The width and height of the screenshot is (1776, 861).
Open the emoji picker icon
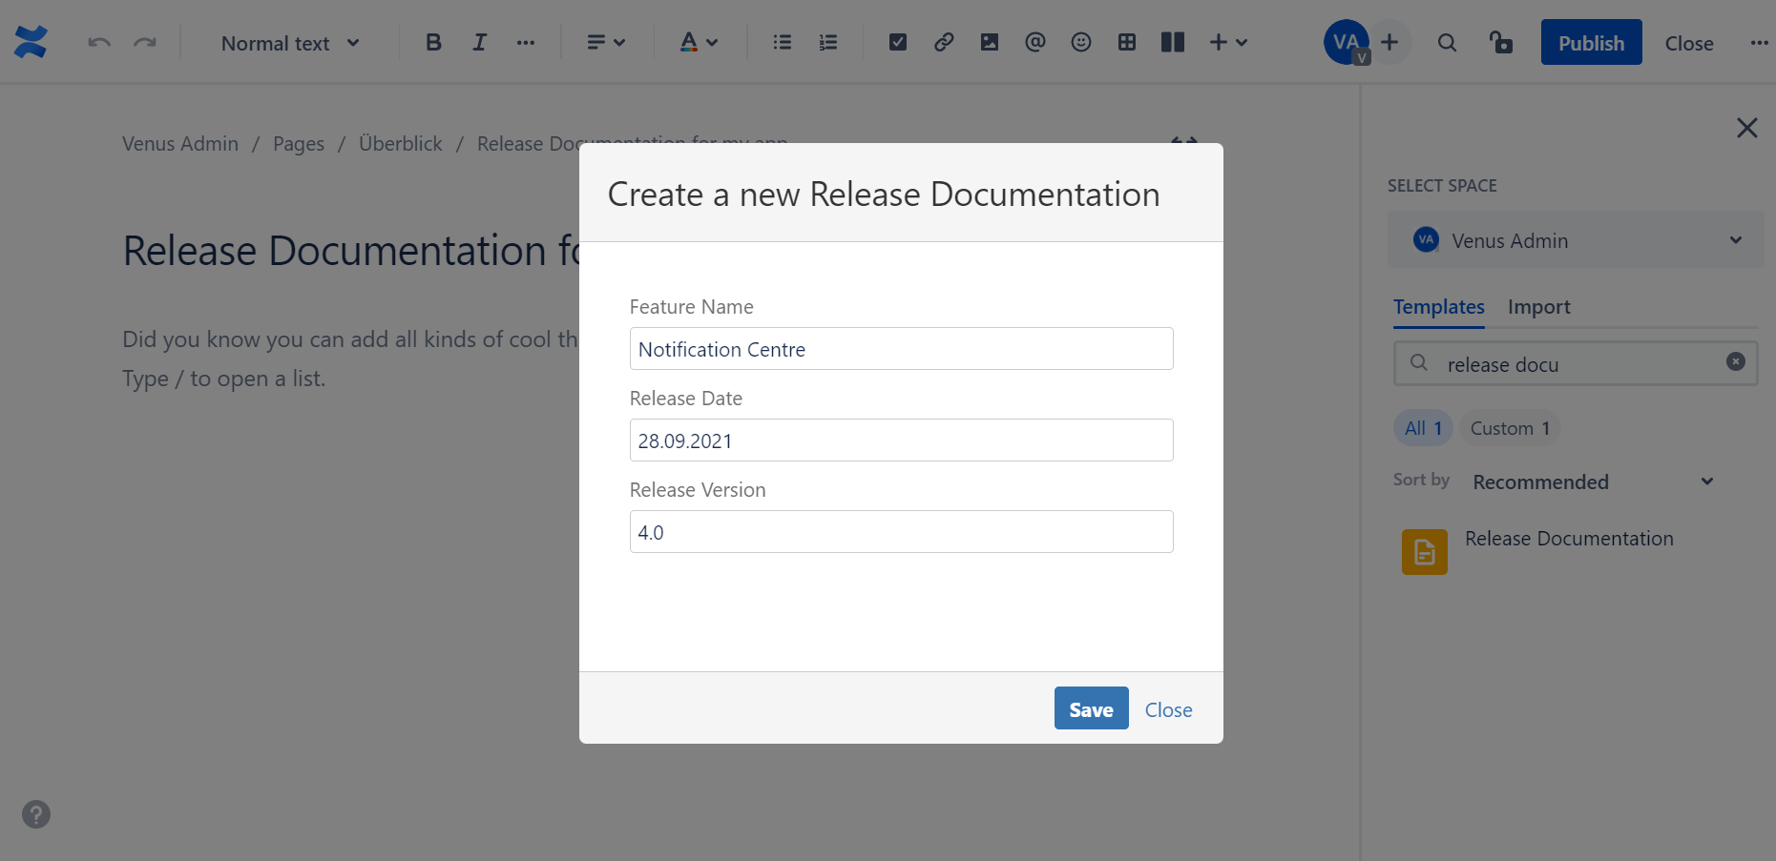pyautogui.click(x=1080, y=42)
